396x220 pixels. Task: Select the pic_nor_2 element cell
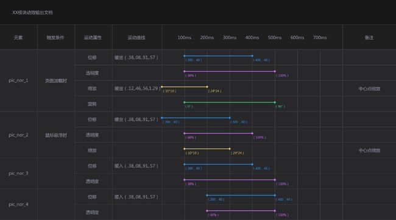tap(18, 135)
